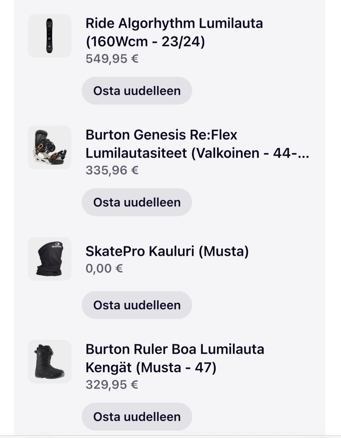Viewport: 341px width, 438px height.
Task: Select the SkatePro Kauluri (Musta) title
Action: [x=167, y=252]
